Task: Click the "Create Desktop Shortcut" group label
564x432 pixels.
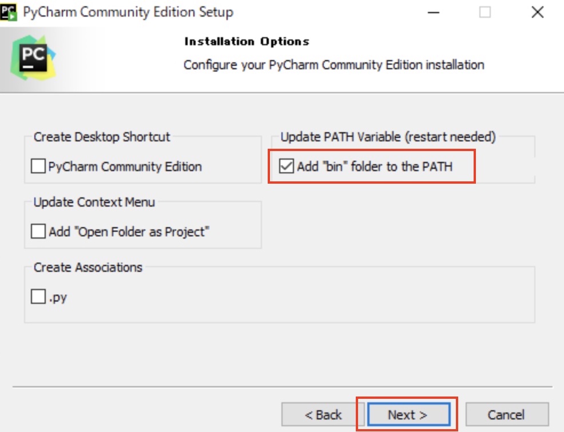Action: (102, 137)
